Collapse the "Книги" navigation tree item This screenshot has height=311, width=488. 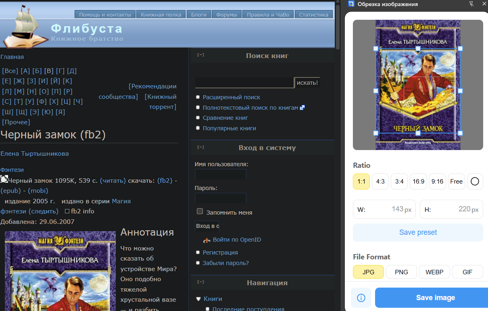click(x=198, y=299)
